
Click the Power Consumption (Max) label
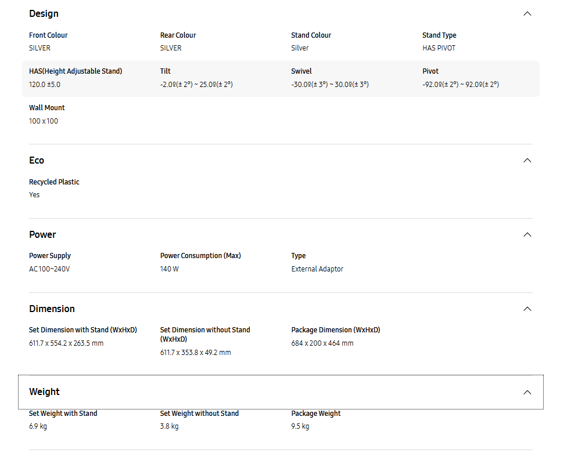click(200, 256)
